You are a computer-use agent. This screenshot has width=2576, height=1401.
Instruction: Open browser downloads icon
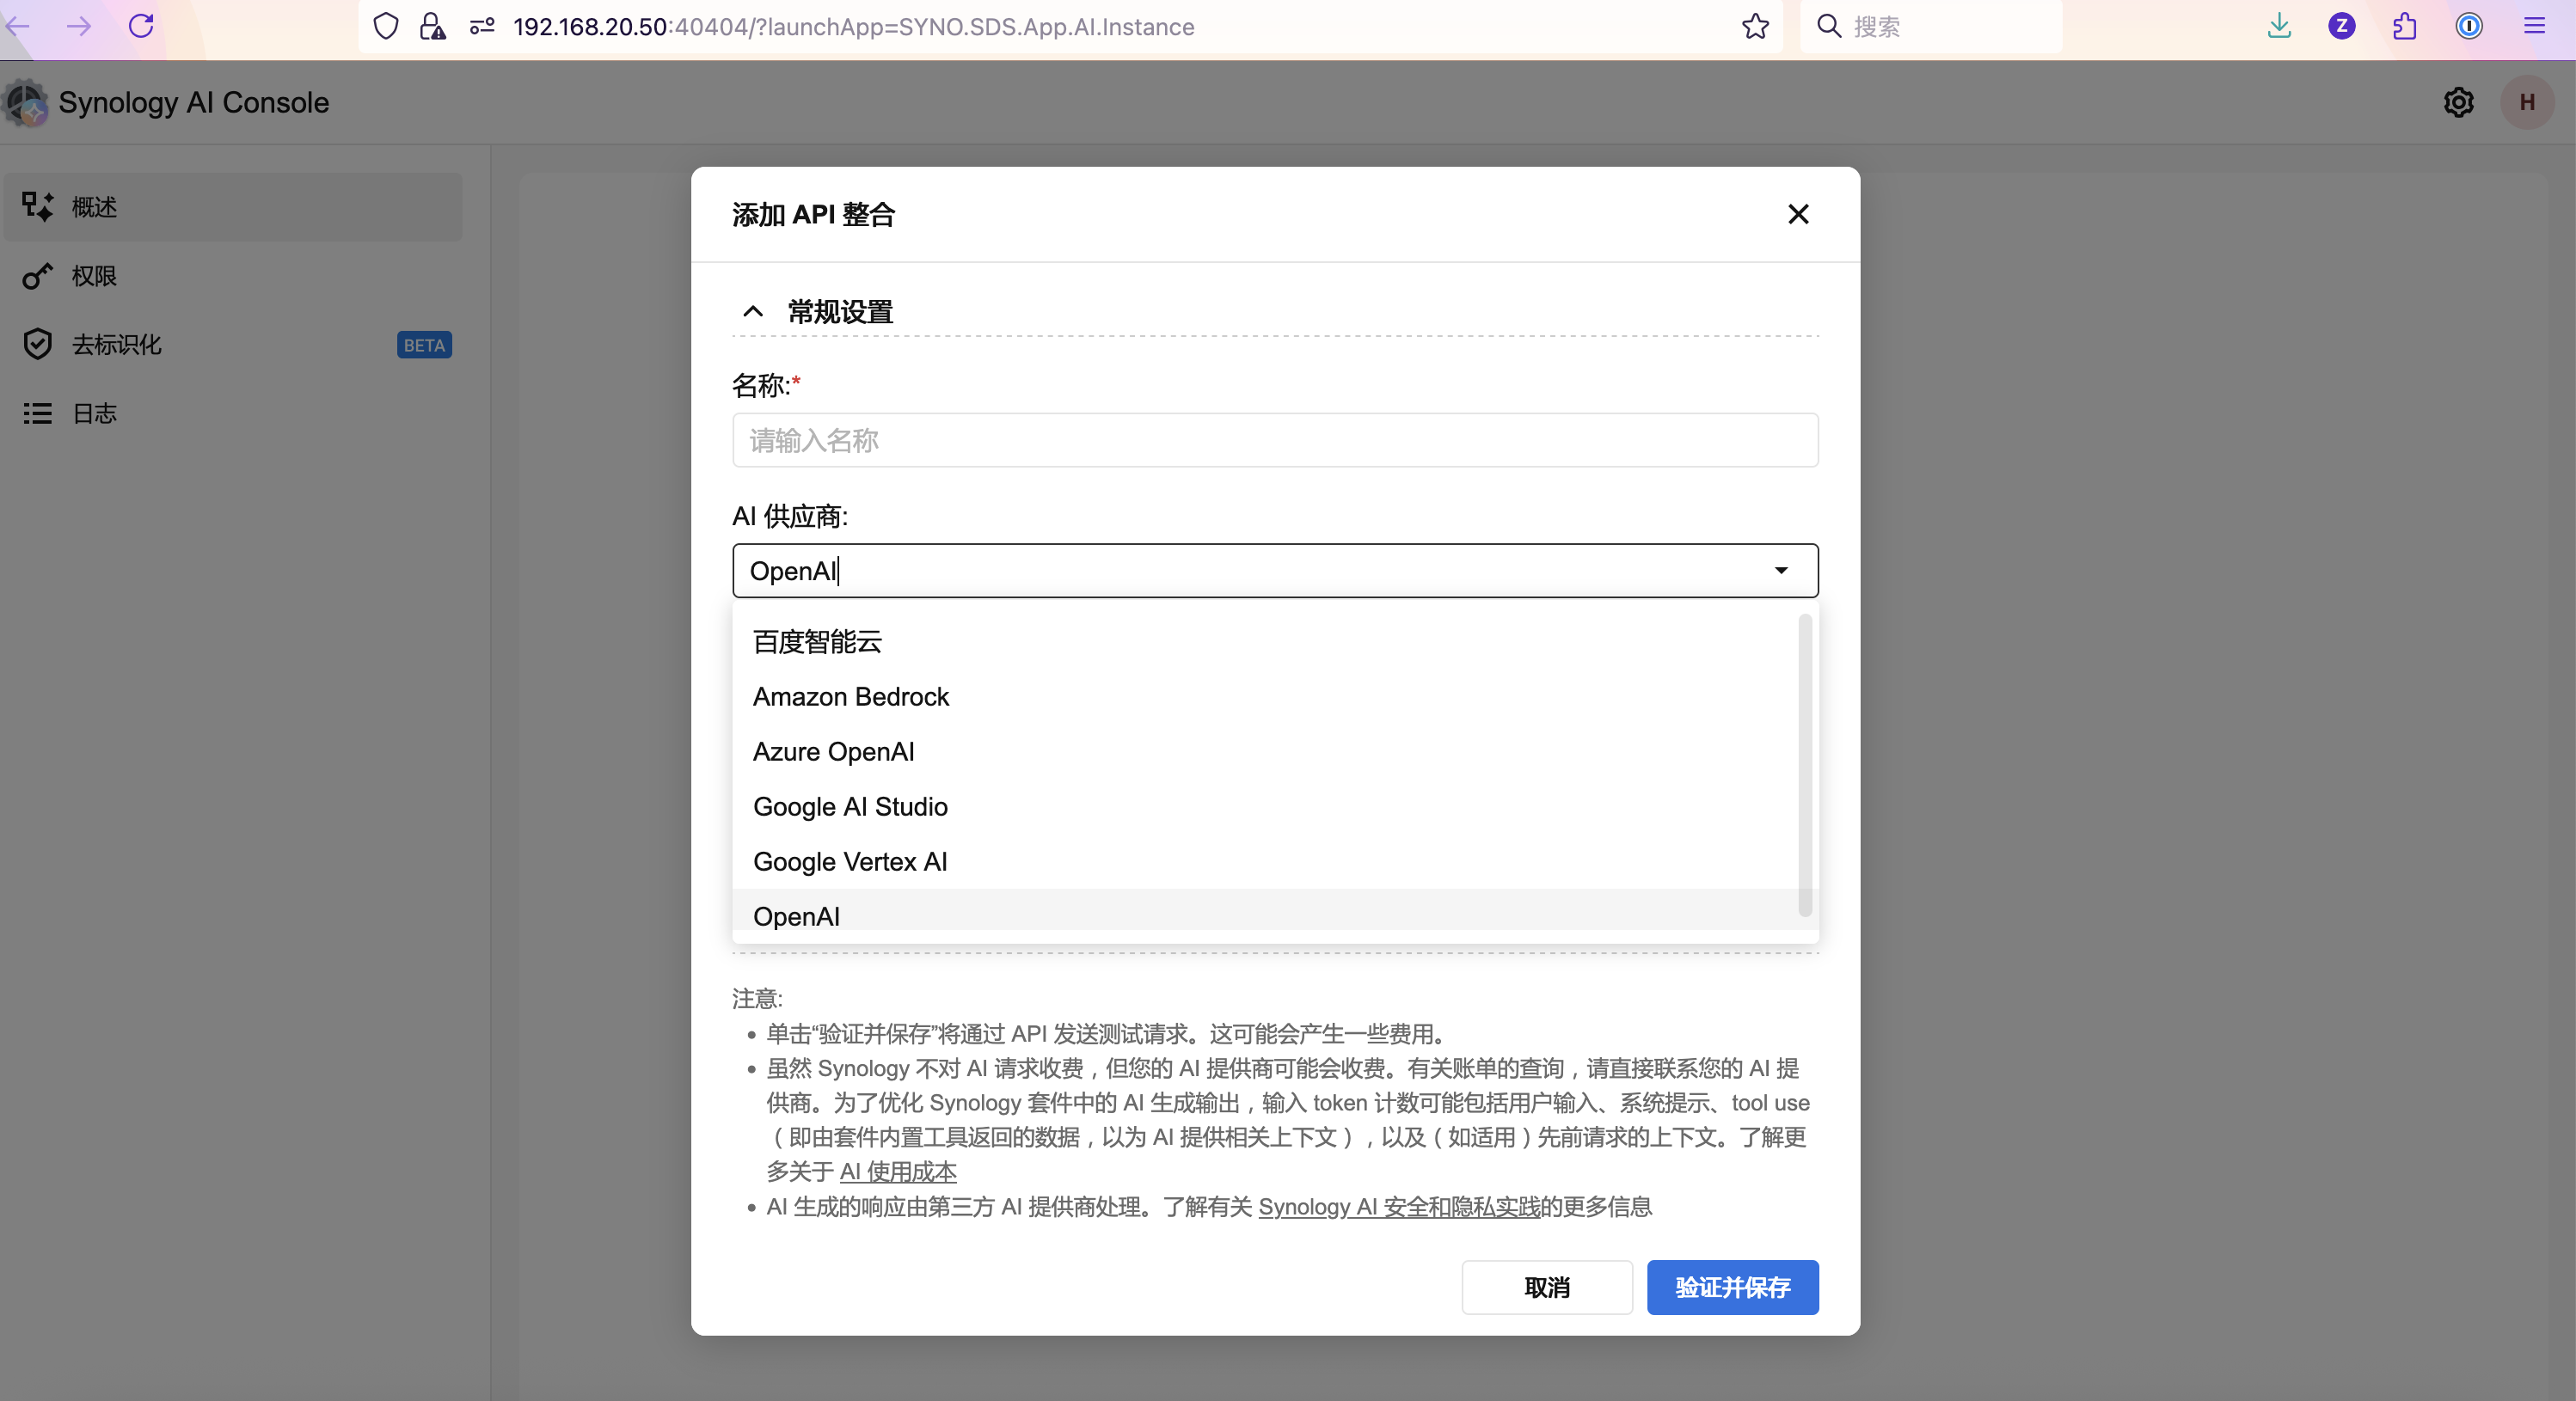point(2279,26)
